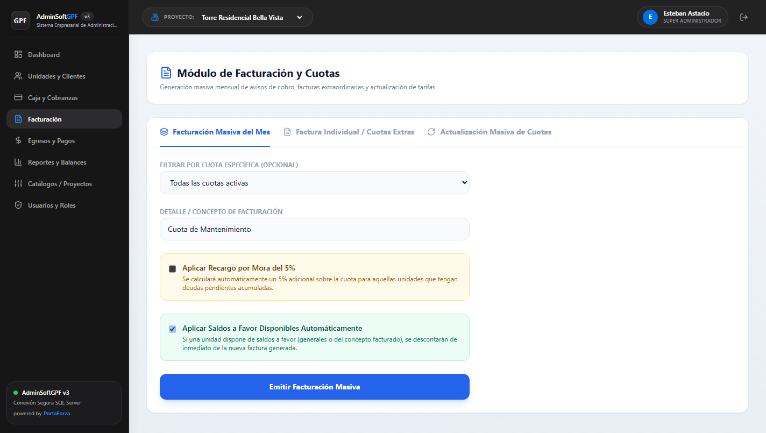
Task: Click the Esteban Astacio user profile
Action: pos(682,17)
